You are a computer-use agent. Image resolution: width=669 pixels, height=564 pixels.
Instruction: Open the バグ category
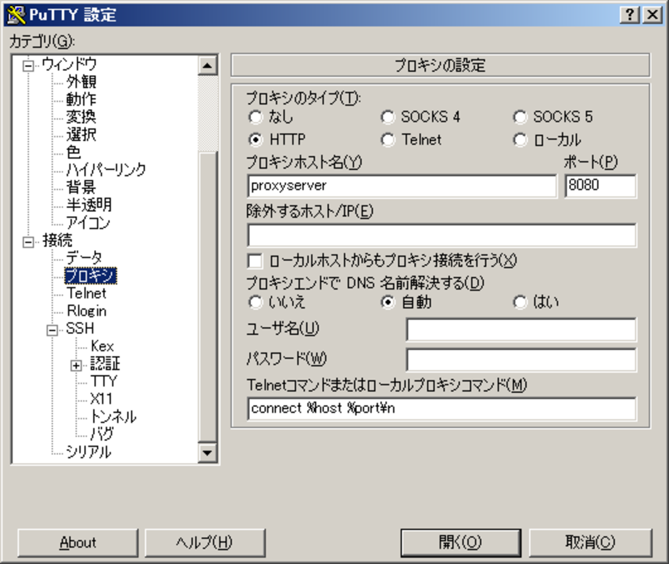[102, 434]
